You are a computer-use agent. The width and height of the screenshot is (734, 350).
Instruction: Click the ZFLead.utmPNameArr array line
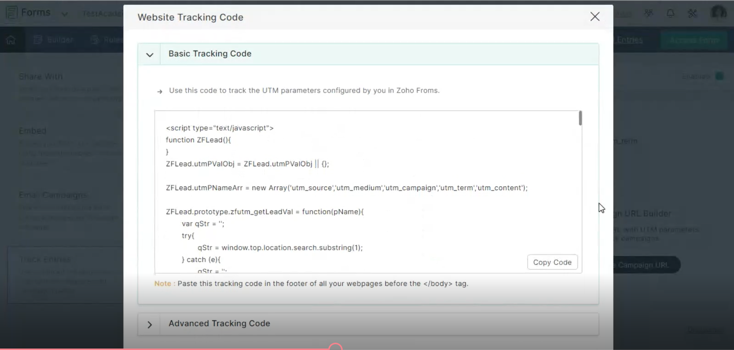coord(347,187)
